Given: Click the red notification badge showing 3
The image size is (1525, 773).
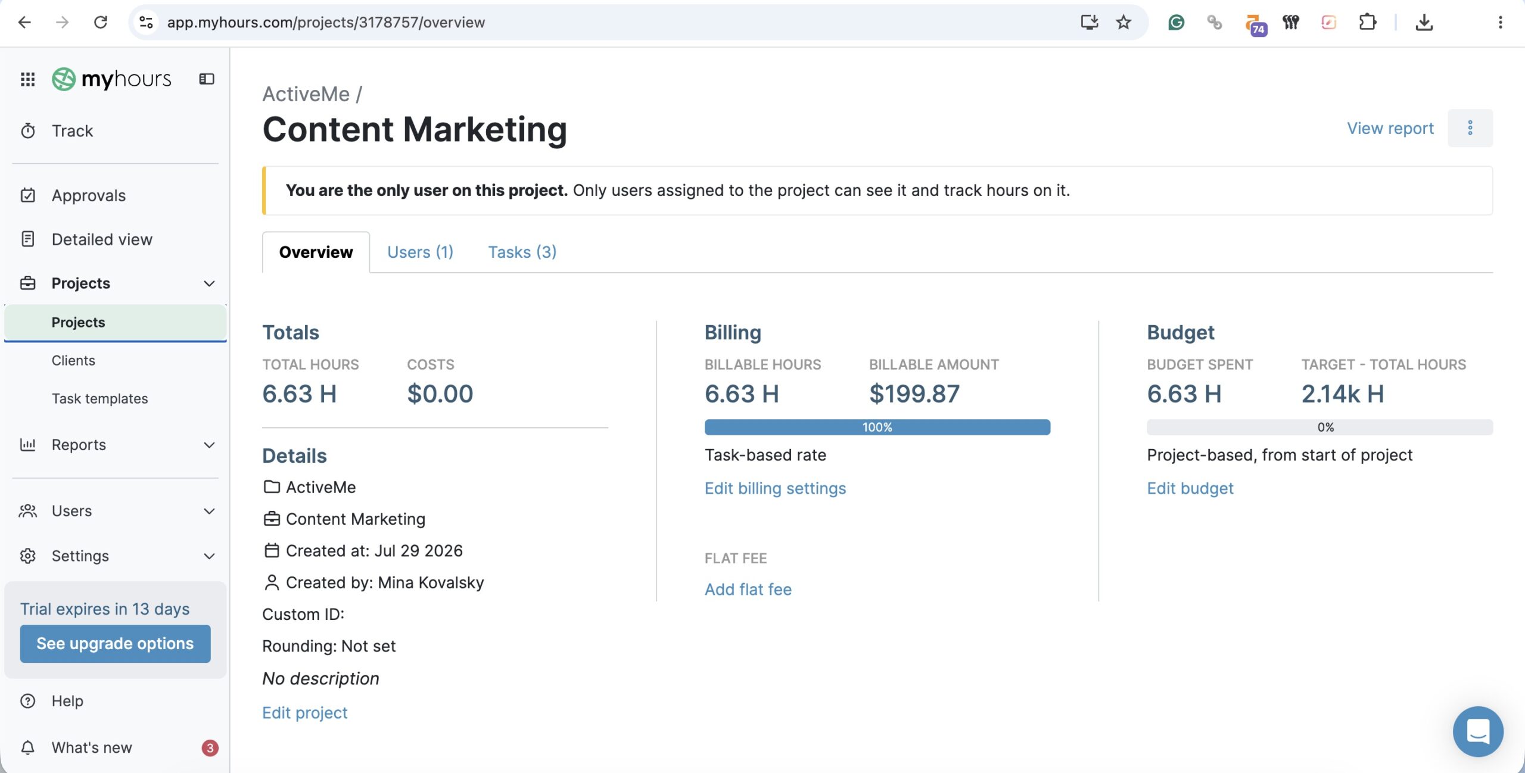Looking at the screenshot, I should point(210,748).
